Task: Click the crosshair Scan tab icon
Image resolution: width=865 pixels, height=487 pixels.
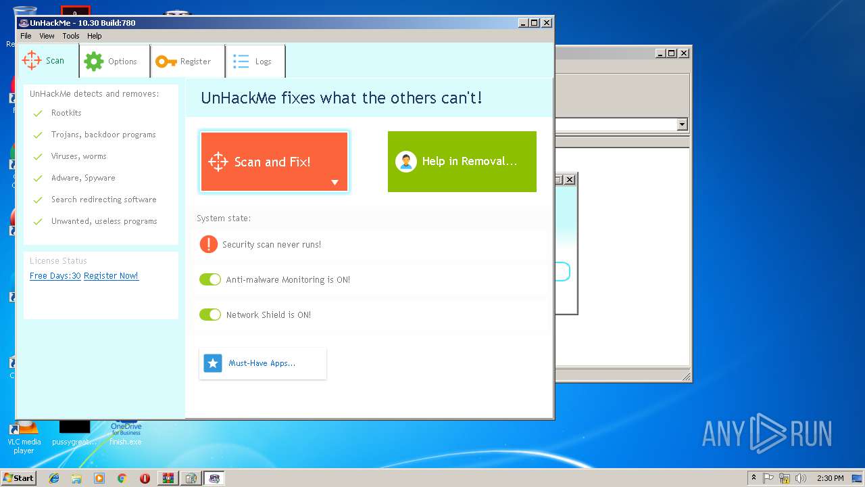Action: [x=32, y=60]
